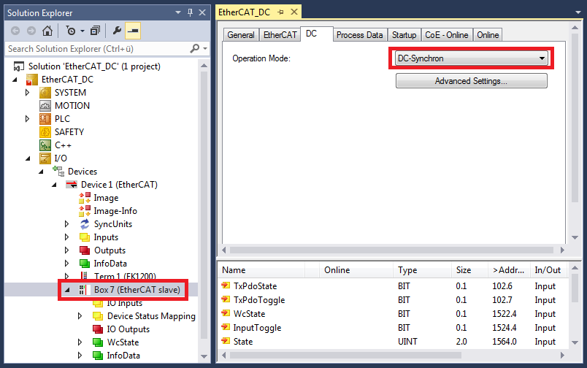Click the pending changes filter clock icon

click(71, 31)
